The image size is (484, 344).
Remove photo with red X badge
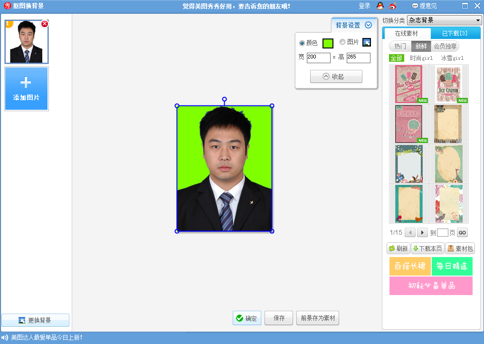[x=45, y=24]
